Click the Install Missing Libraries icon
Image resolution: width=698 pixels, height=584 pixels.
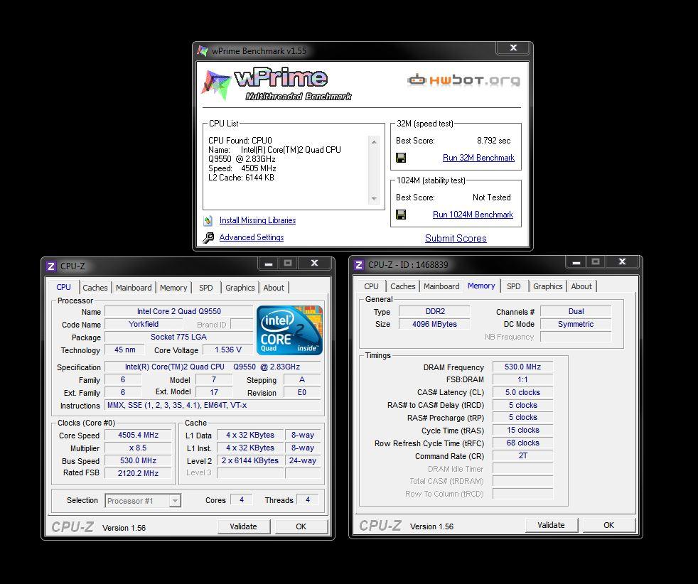[x=208, y=221]
